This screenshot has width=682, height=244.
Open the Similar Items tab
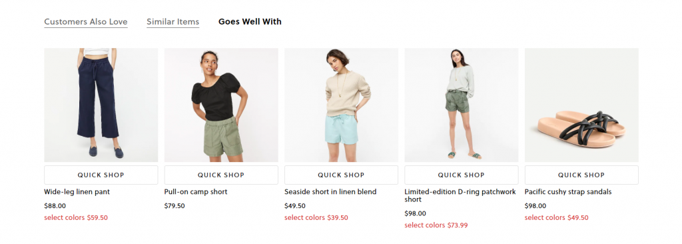point(172,22)
